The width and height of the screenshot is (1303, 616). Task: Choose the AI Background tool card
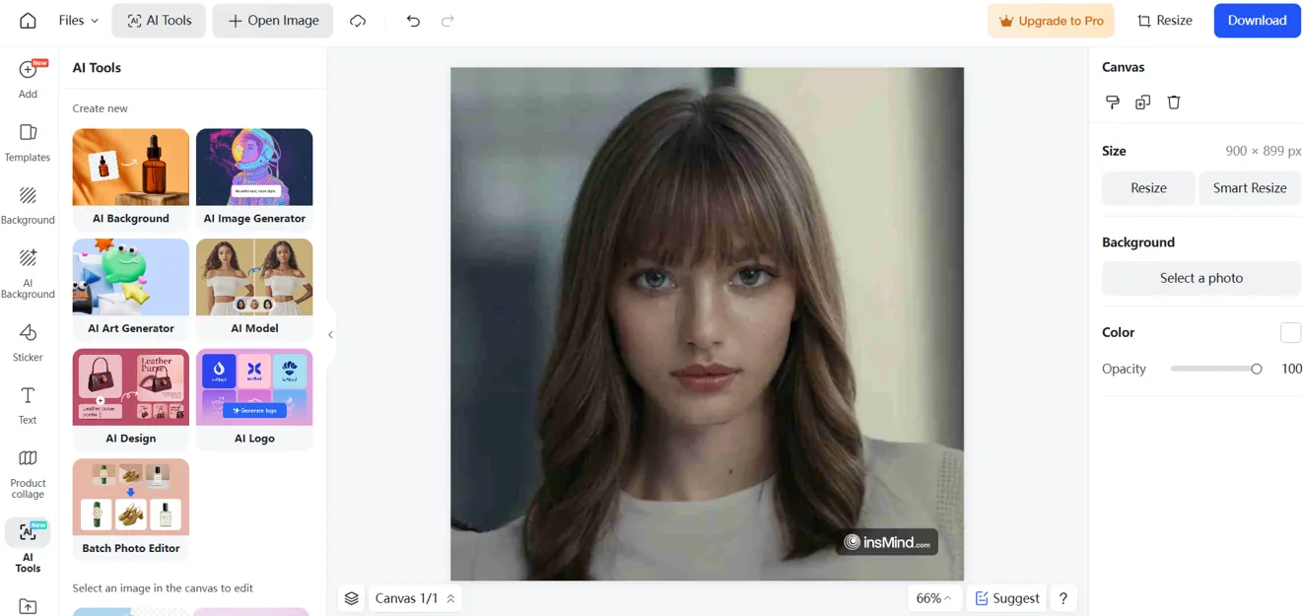point(131,178)
